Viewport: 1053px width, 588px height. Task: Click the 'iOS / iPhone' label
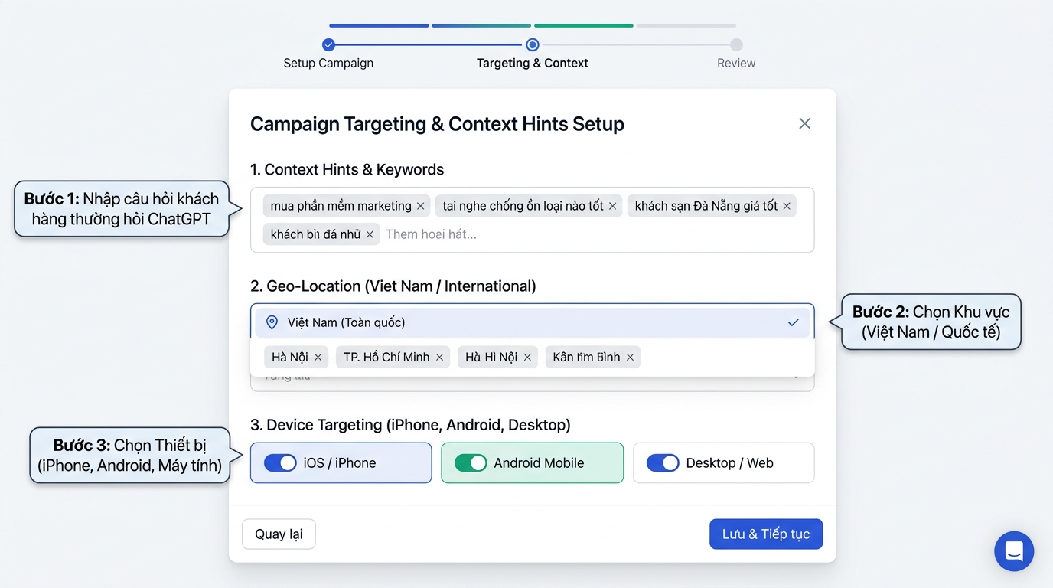pos(340,462)
